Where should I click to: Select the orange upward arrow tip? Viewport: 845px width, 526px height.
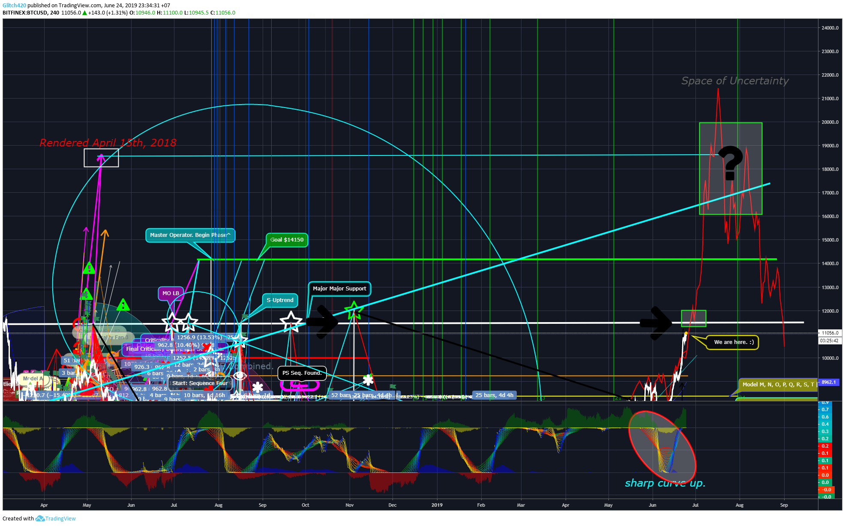pos(105,233)
